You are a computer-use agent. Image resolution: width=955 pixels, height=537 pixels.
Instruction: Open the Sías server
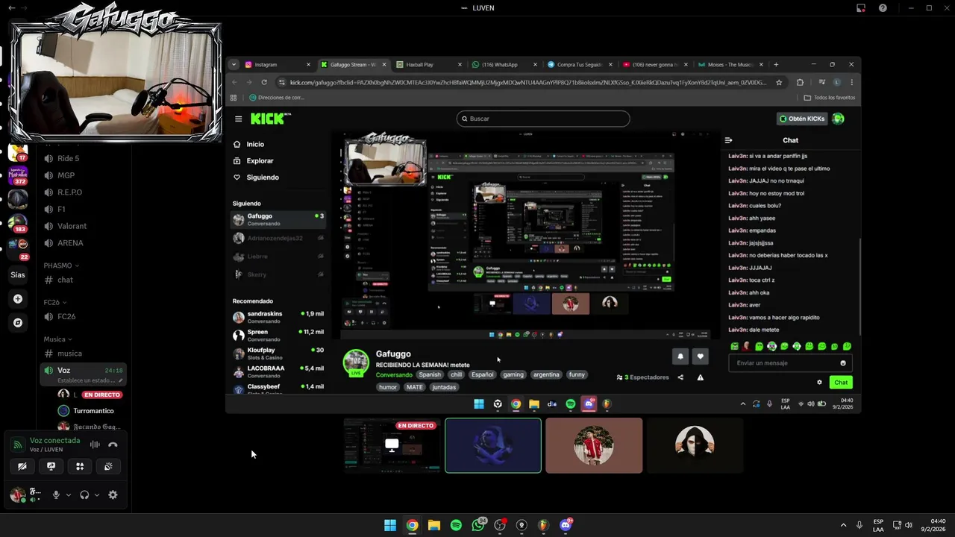18,274
